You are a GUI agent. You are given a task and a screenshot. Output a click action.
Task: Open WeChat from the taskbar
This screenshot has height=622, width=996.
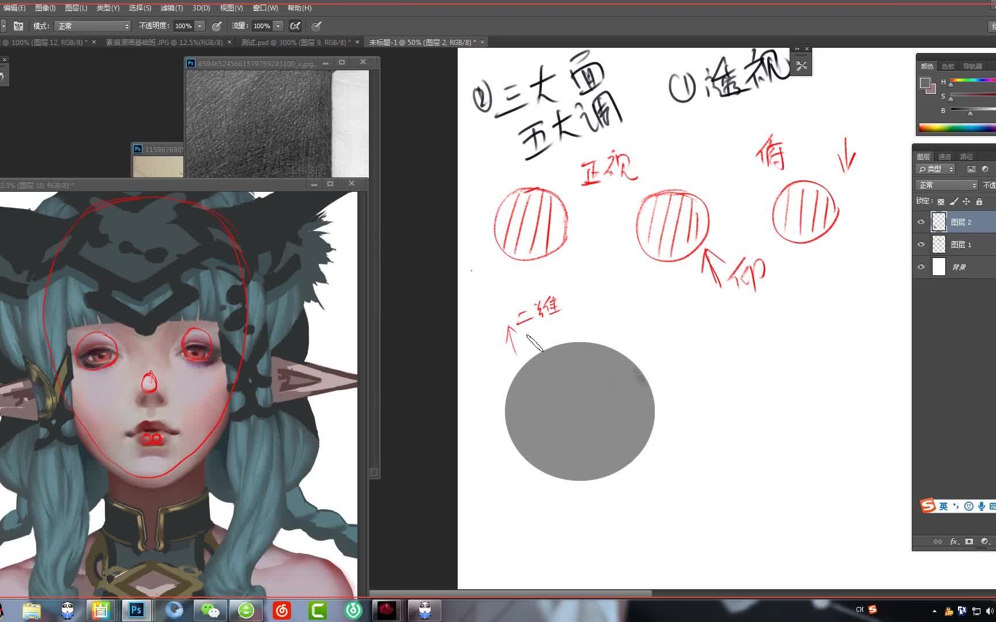pos(210,610)
